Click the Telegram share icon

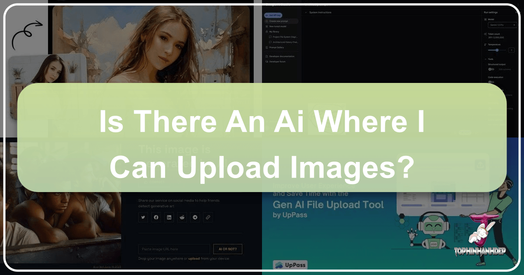[x=195, y=217]
